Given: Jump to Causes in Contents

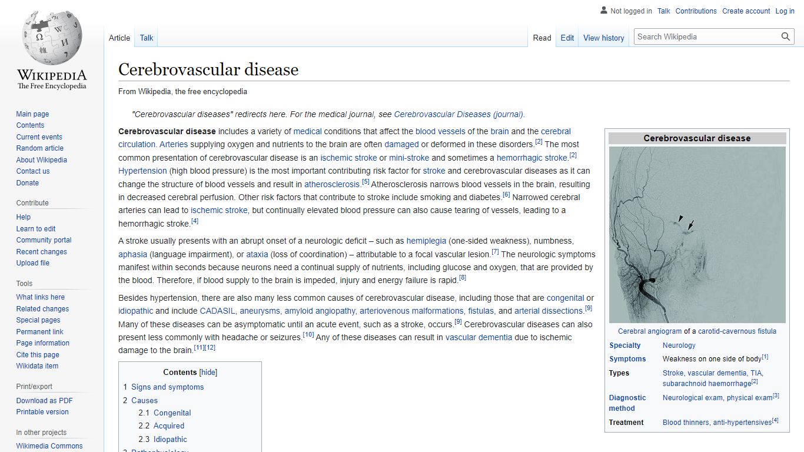Looking at the screenshot, I should pyautogui.click(x=144, y=400).
